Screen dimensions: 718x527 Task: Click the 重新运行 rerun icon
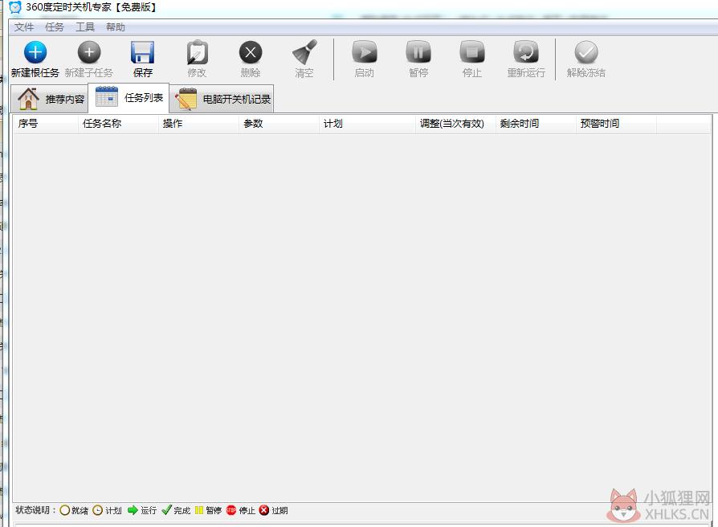click(x=526, y=51)
